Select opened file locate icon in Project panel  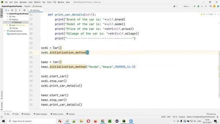[x=12, y=10]
